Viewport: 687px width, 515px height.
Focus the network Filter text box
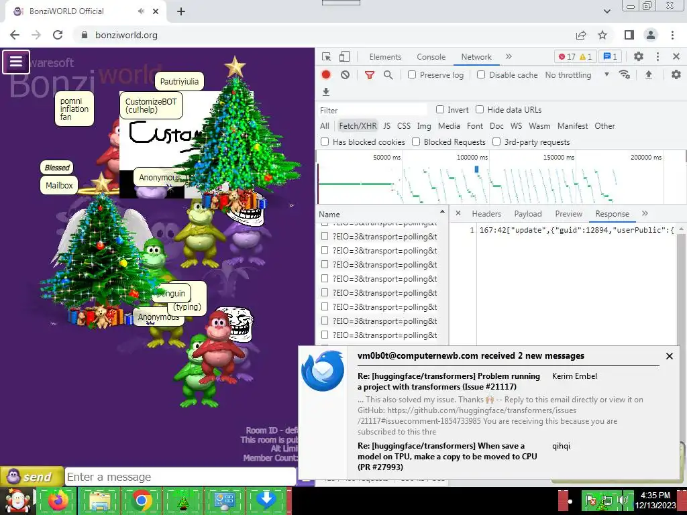point(372,110)
